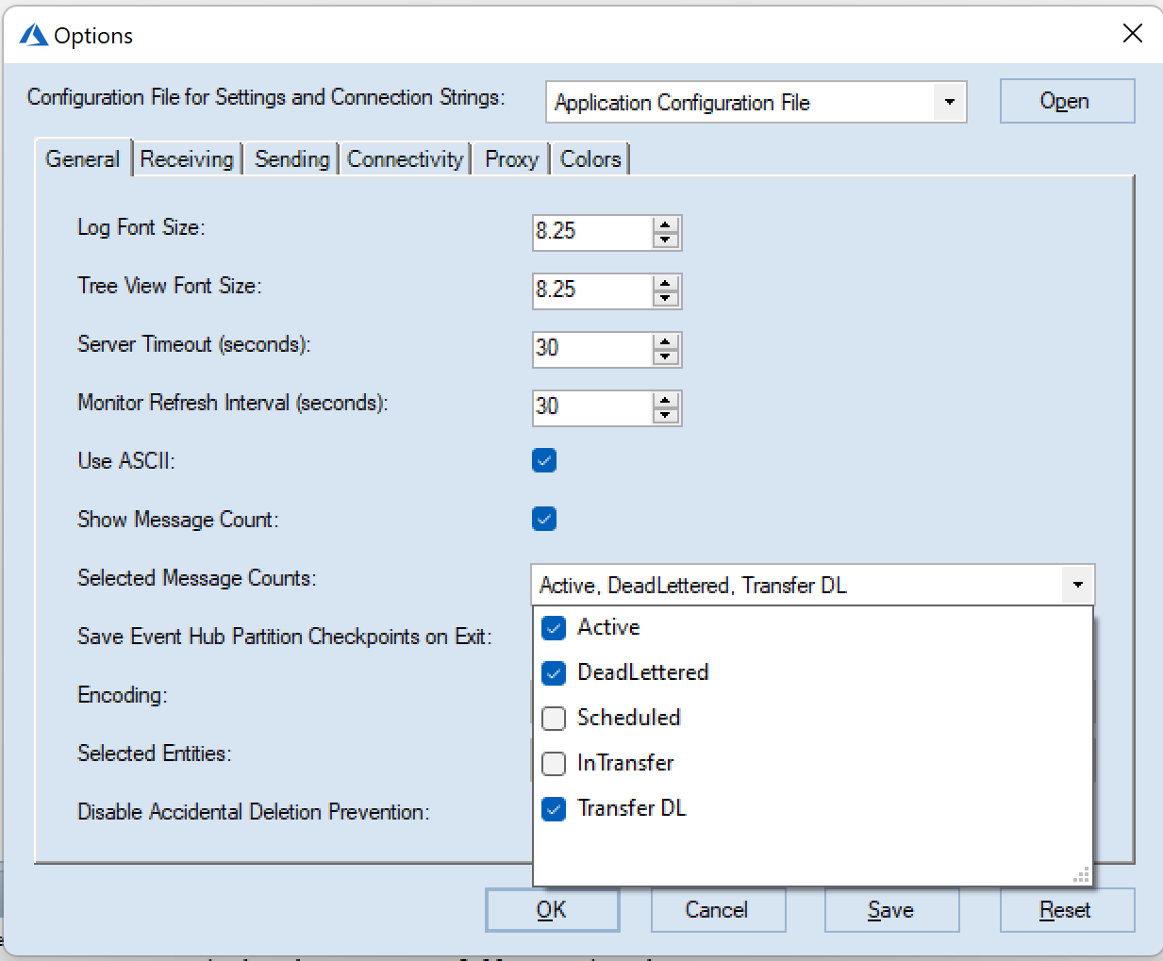This screenshot has width=1163, height=961.
Task: Decrease Log Font Size with down arrow
Action: pos(666,240)
